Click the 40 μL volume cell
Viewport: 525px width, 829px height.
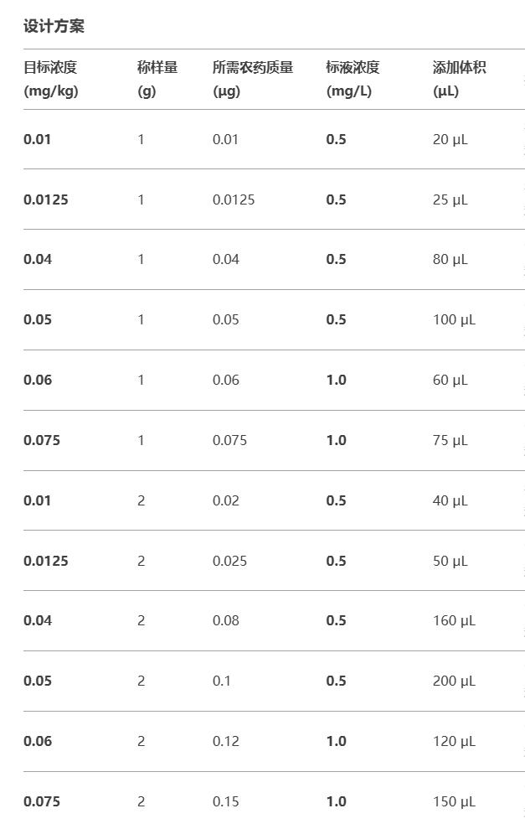click(x=450, y=500)
